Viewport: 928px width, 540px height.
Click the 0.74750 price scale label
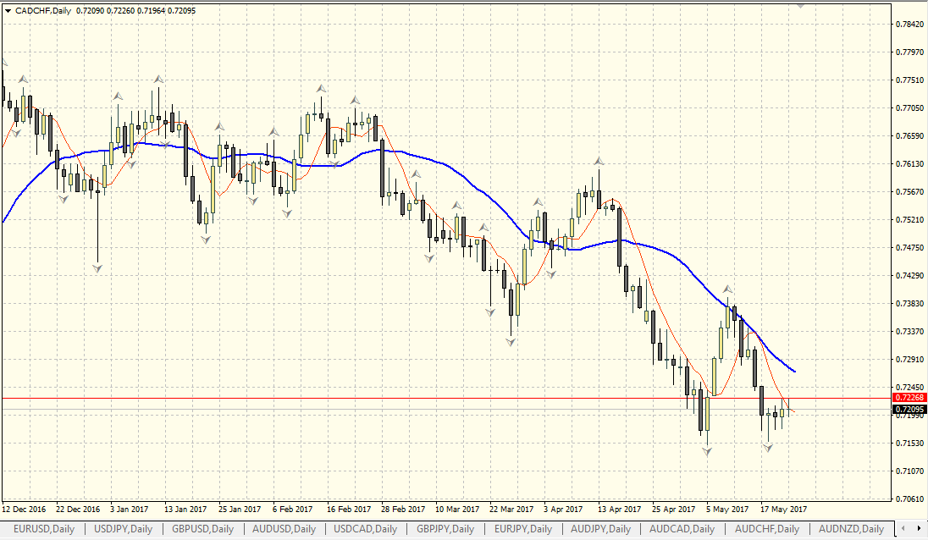pyautogui.click(x=909, y=247)
